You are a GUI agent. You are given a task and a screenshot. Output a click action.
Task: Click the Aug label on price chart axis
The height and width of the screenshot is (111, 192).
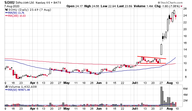point(170,83)
